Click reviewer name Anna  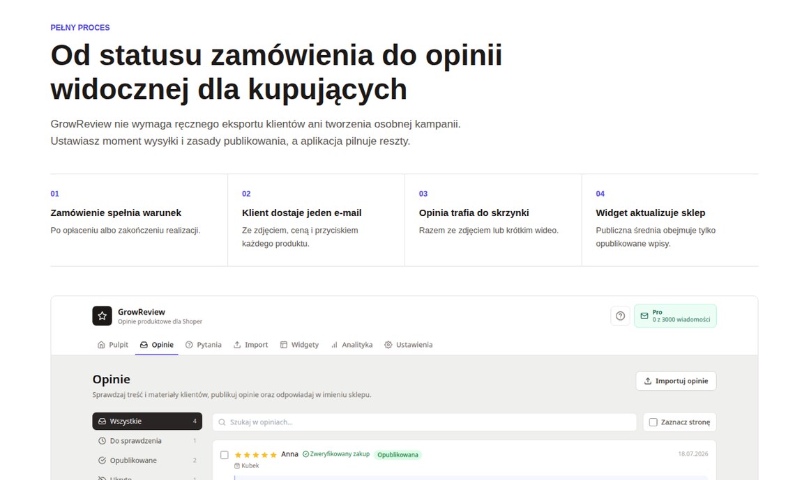pos(289,454)
